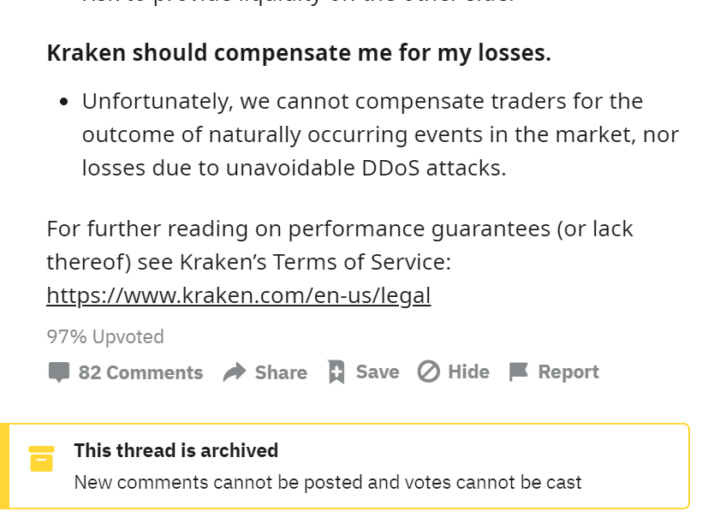Click the speech bubble comments icon
The height and width of the screenshot is (523, 714).
[58, 372]
